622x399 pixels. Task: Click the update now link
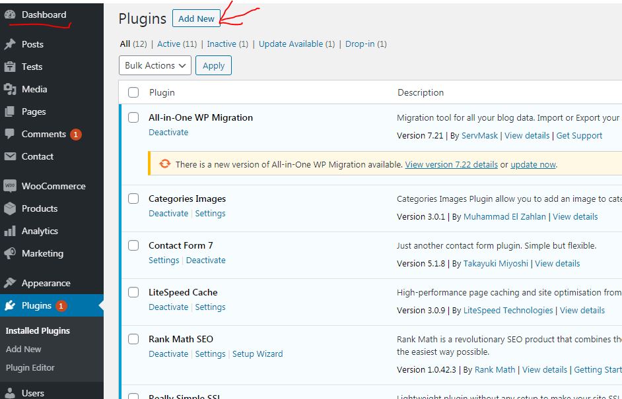tap(533, 164)
